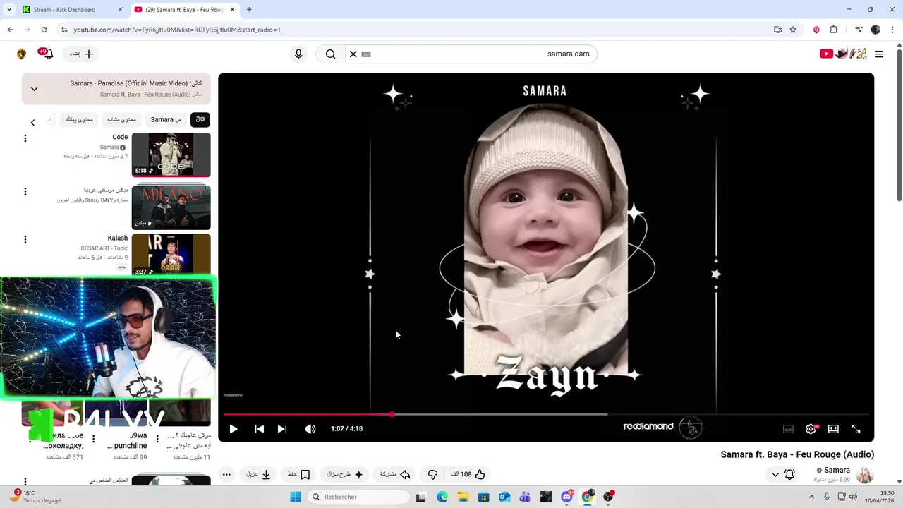Submit search with magnifier icon
This screenshot has width=903, height=508.
point(330,54)
